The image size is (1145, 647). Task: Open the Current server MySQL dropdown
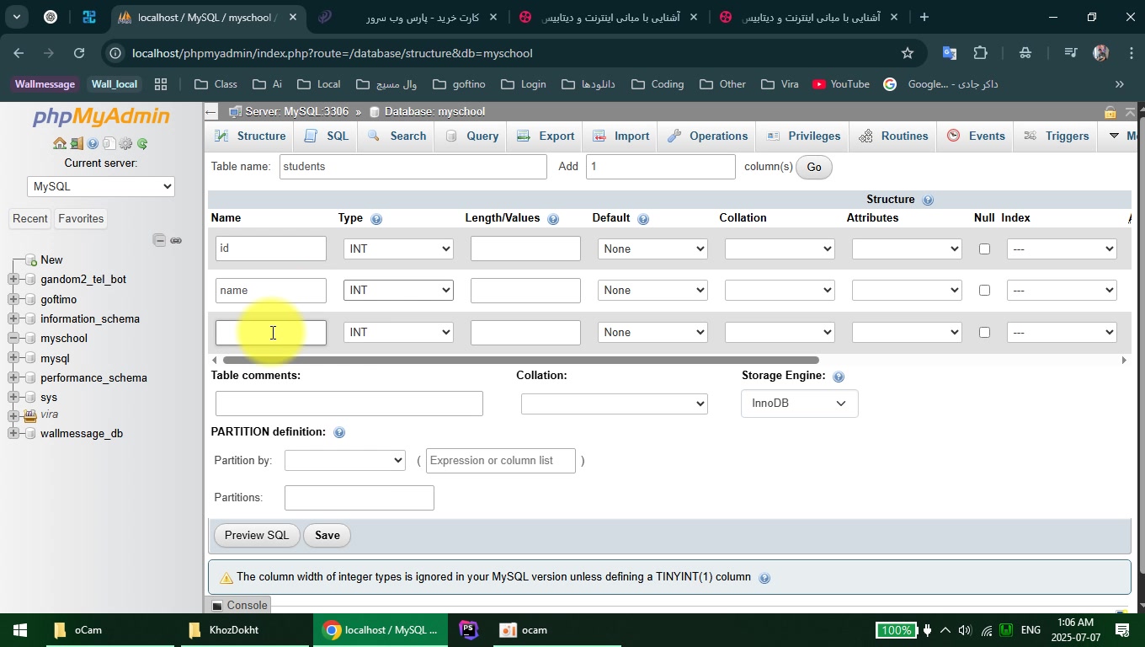[x=101, y=187]
